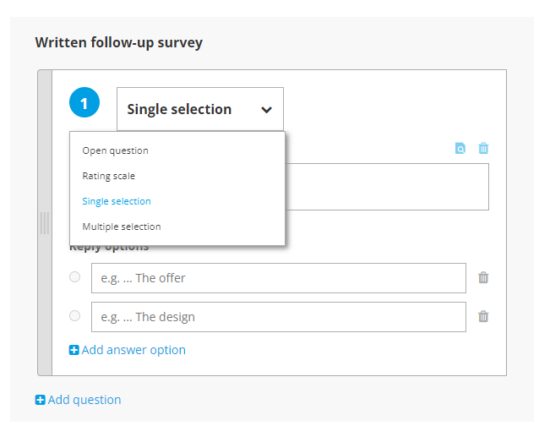539x437 pixels.
Task: Select the radio button next to 'The offer'
Action: coord(74,276)
